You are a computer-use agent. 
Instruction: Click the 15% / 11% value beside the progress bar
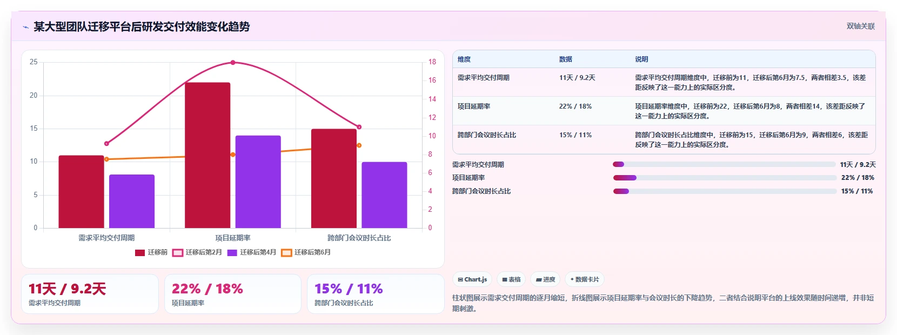[x=857, y=191]
